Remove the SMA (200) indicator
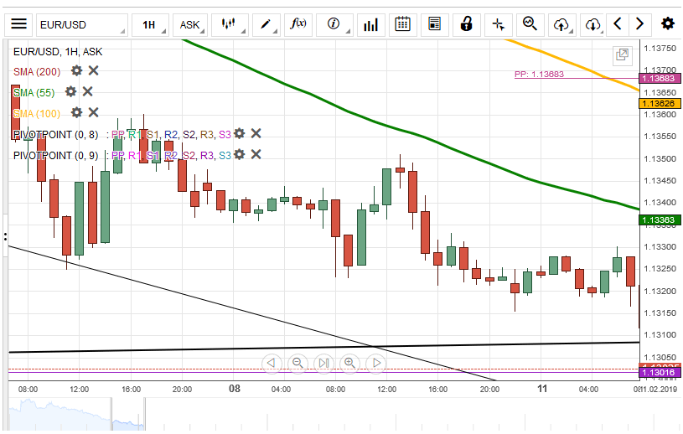 pyautogui.click(x=94, y=71)
